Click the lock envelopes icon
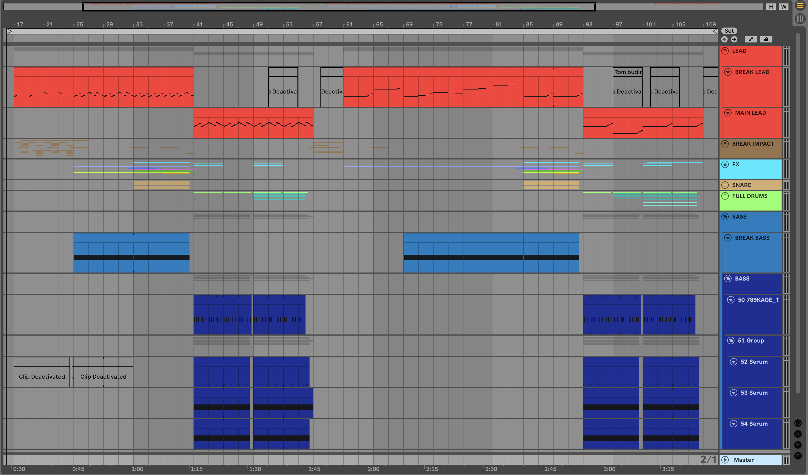The height and width of the screenshot is (475, 808). pos(766,39)
